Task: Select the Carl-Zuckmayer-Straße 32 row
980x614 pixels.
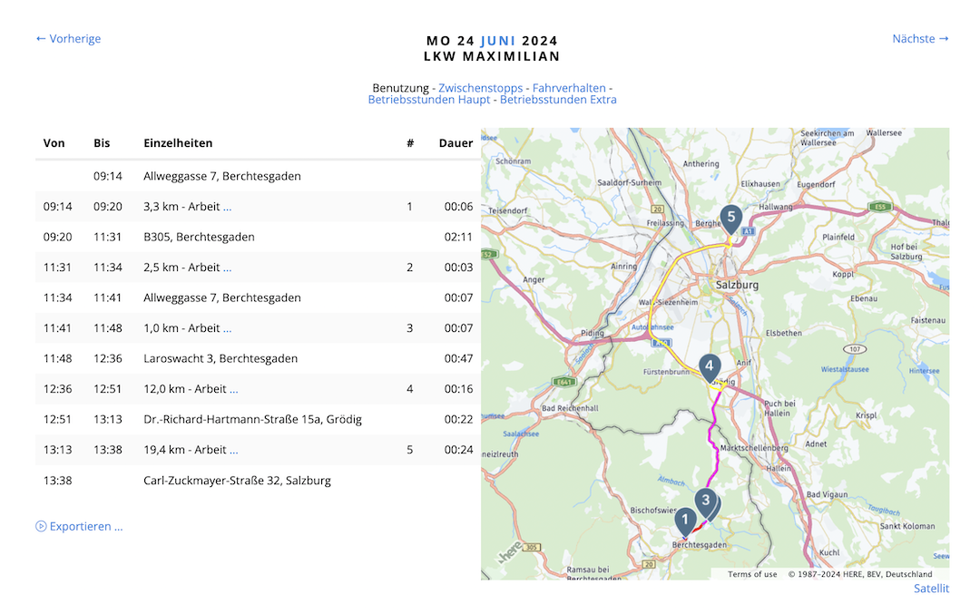Action: point(237,481)
